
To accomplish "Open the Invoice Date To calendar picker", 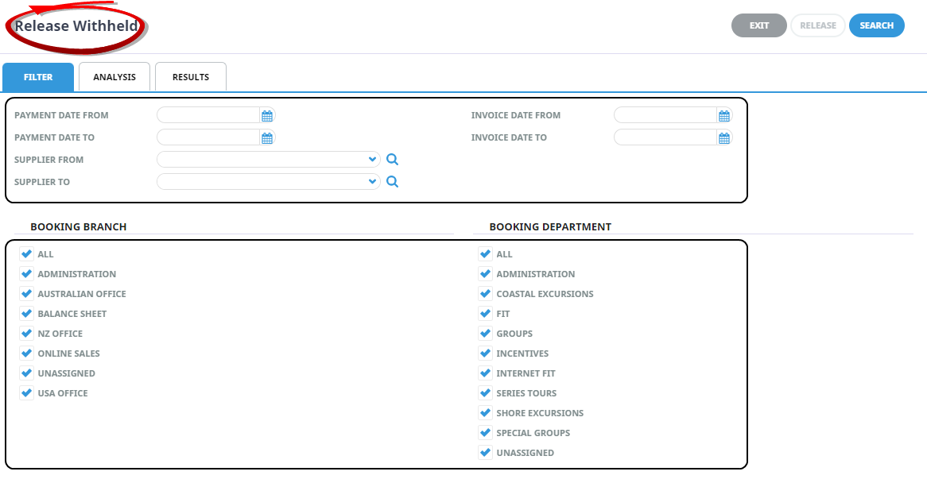I will click(724, 138).
